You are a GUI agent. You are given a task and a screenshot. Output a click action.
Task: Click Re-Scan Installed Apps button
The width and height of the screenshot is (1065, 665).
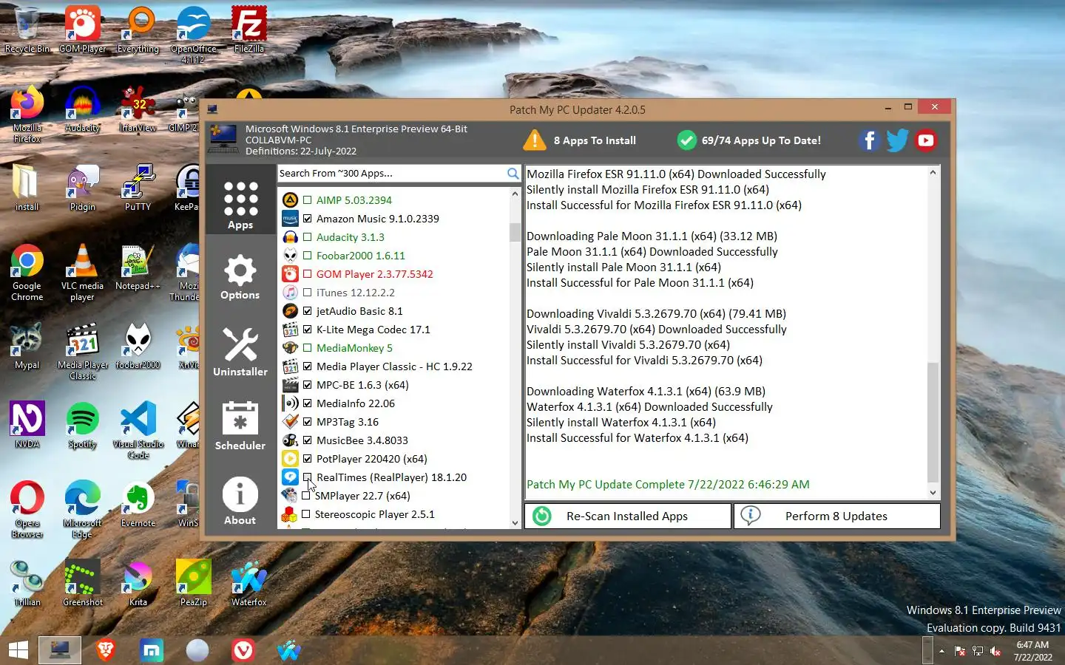coord(627,516)
